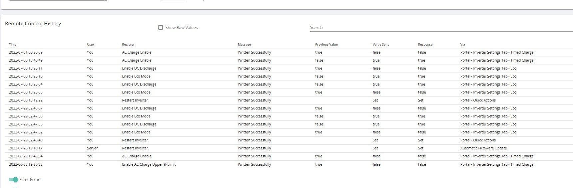Screen dimensions: 573x188
Task: Select the 2023-07-29 02:47:52 timestamp
Action: pyautogui.click(x=26, y=132)
